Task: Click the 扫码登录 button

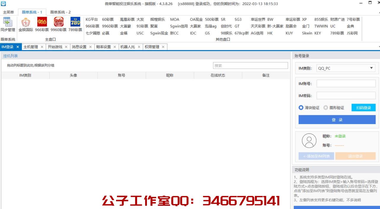Action: coord(364,108)
